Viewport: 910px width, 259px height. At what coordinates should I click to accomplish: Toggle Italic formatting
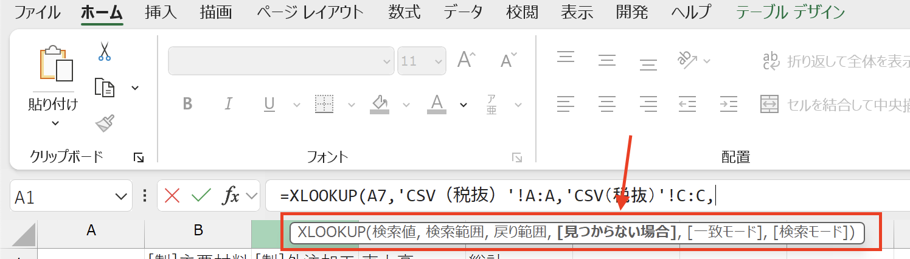click(x=229, y=104)
